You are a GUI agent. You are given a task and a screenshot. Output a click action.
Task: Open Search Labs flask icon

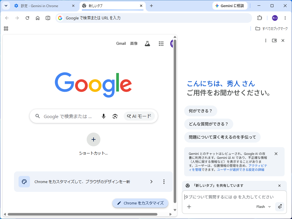pyautogui.click(x=147, y=44)
